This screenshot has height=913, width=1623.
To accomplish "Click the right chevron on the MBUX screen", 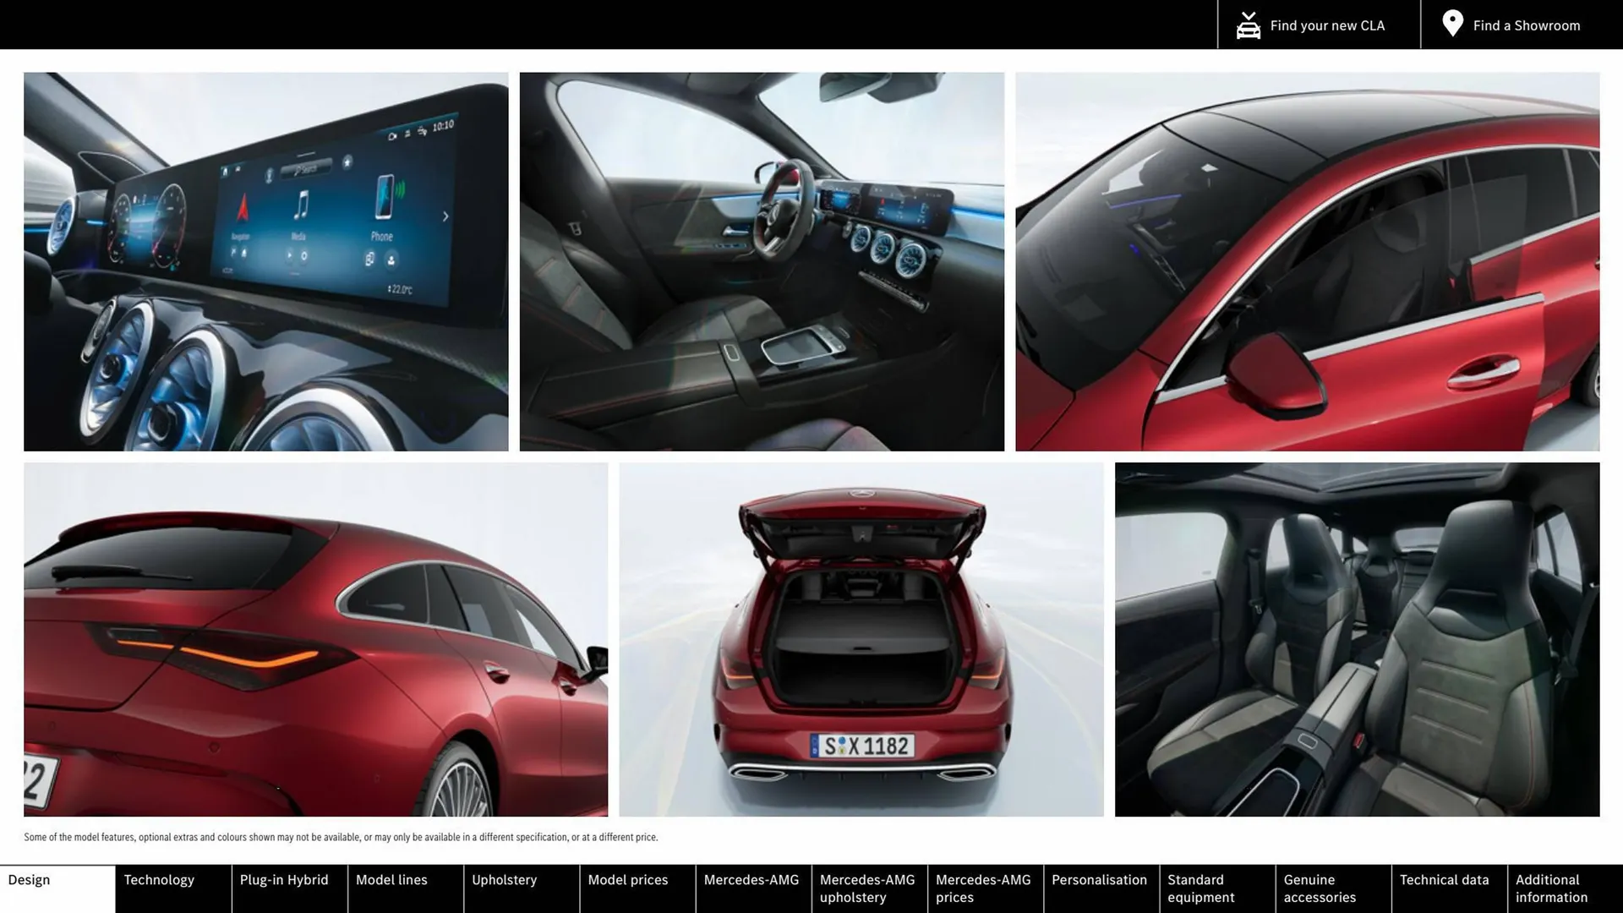I will coord(446,216).
